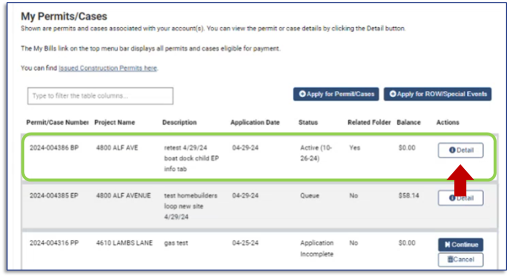
Task: Click the skip icon on Continue button
Action: click(x=447, y=244)
